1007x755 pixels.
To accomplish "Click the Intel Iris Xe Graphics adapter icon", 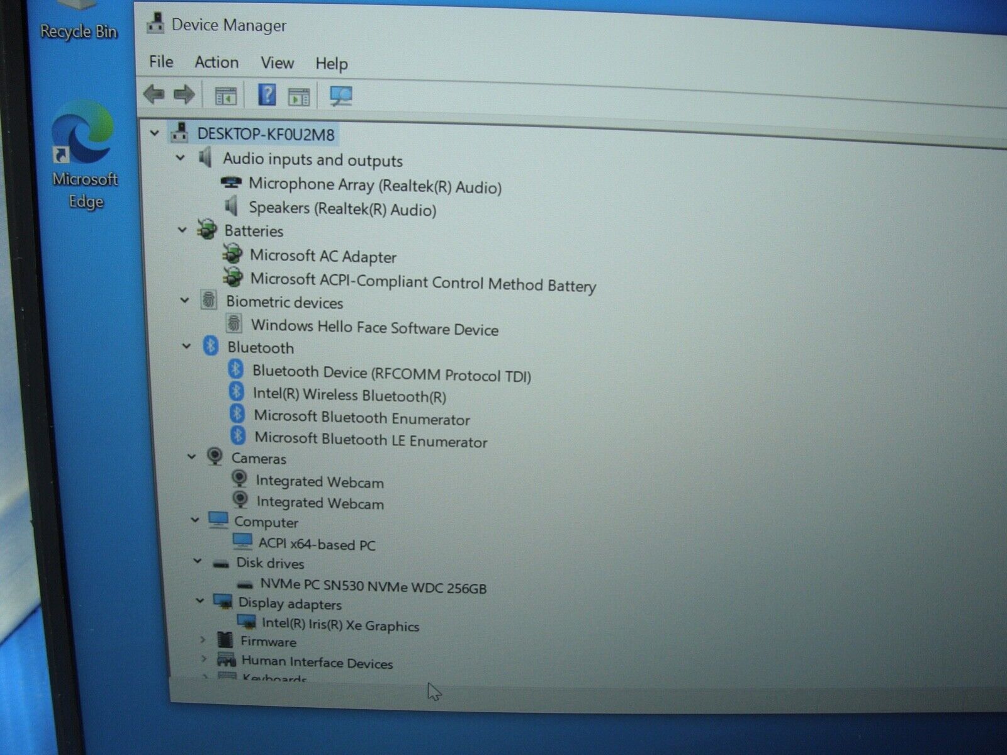I will (247, 622).
